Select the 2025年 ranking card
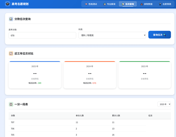Viewport: 176px width, 137px height. [35, 75]
